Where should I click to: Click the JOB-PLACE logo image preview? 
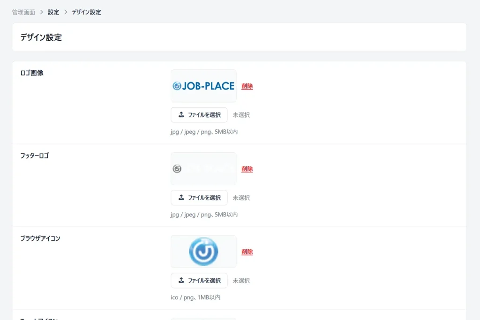tap(203, 86)
